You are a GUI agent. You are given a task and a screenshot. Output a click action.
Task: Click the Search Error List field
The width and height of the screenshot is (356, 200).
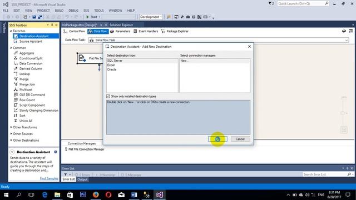(325, 174)
